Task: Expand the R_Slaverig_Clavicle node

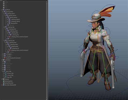Action: point(8,21)
